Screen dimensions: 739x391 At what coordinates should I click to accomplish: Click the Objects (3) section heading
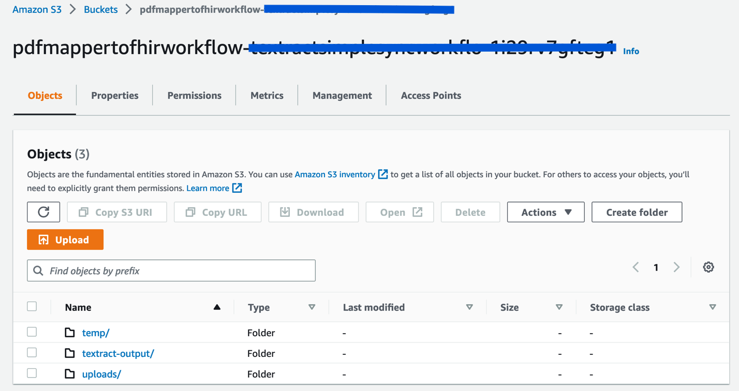[58, 154]
